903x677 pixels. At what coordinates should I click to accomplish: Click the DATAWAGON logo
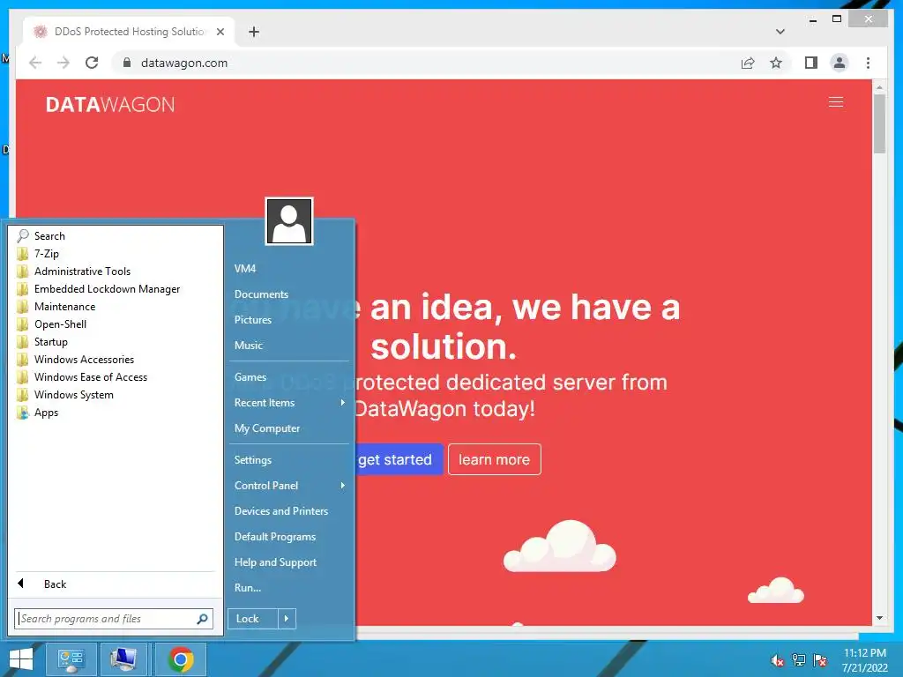click(x=110, y=104)
